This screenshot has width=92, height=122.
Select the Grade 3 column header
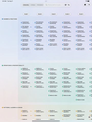(54, 14)
